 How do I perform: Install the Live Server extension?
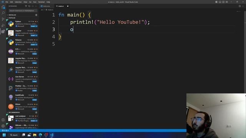click(x=35, y=82)
